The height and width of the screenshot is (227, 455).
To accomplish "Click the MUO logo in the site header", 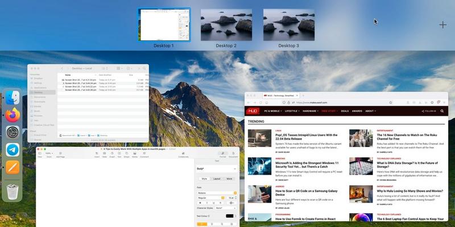I will [253, 111].
